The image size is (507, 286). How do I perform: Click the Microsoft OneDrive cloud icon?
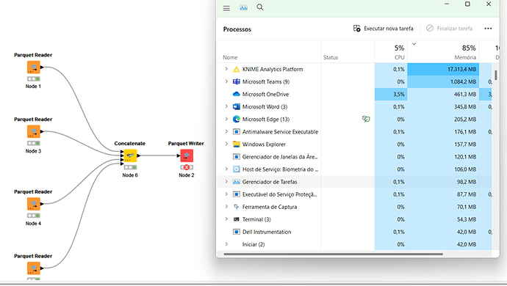[x=237, y=95]
